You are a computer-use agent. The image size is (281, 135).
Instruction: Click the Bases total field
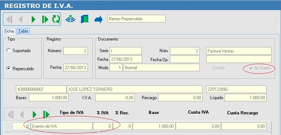coord(49,98)
